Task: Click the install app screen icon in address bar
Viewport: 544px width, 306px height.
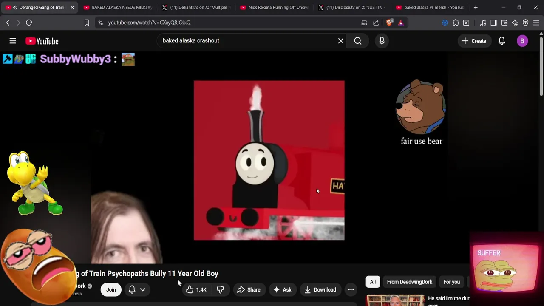Action: pos(364,23)
